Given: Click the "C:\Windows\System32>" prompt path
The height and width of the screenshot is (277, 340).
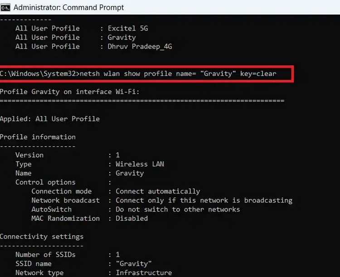Looking at the screenshot, I should [39, 74].
